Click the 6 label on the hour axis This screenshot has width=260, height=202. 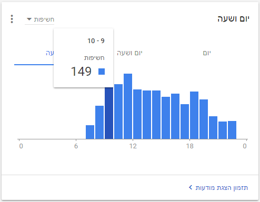click(x=76, y=146)
